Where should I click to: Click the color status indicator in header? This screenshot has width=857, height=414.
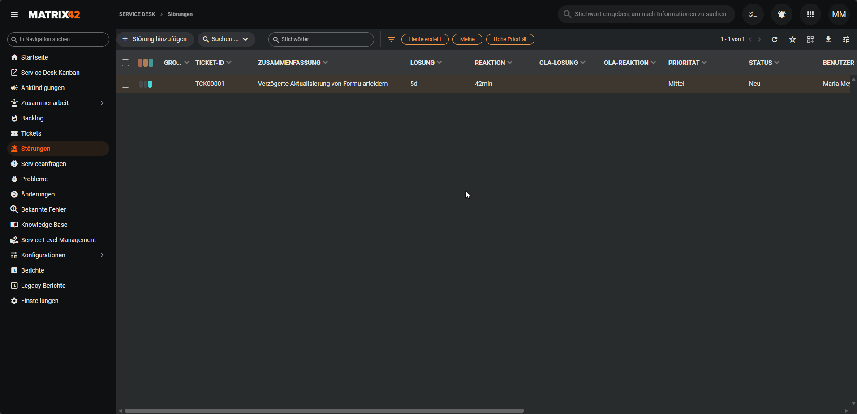coord(146,63)
